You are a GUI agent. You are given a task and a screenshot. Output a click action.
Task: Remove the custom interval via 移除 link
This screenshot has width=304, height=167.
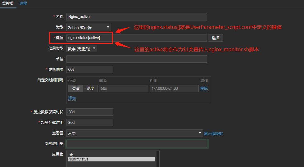[x=204, y=88]
